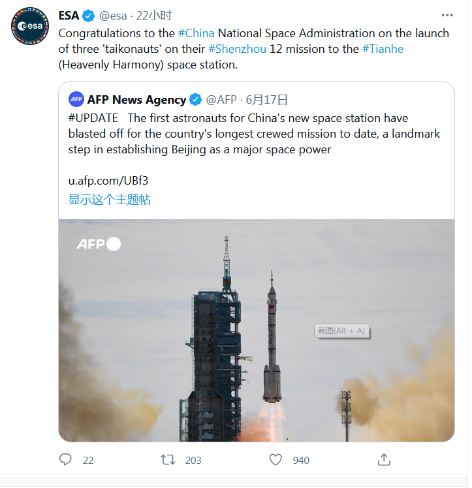
Task: Click the u.afp.com/UBf3 link text
Action: [x=104, y=181]
